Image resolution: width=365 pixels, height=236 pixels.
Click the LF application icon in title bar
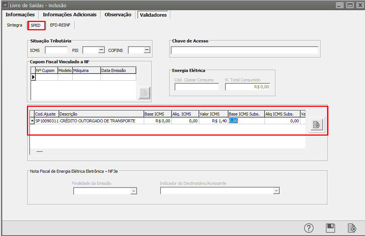click(5, 5)
